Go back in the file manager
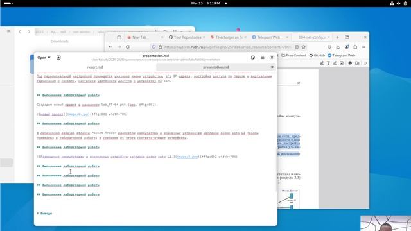Image resolution: width=411 pixels, height=231 pixels. tap(20, 31)
